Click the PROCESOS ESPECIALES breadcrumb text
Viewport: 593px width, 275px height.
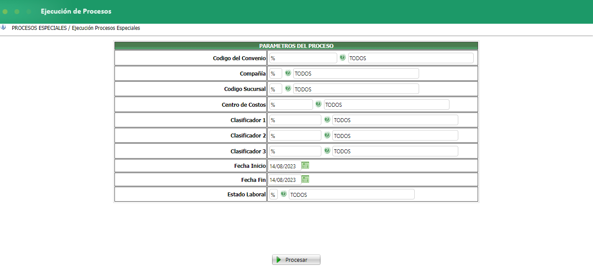(x=39, y=28)
